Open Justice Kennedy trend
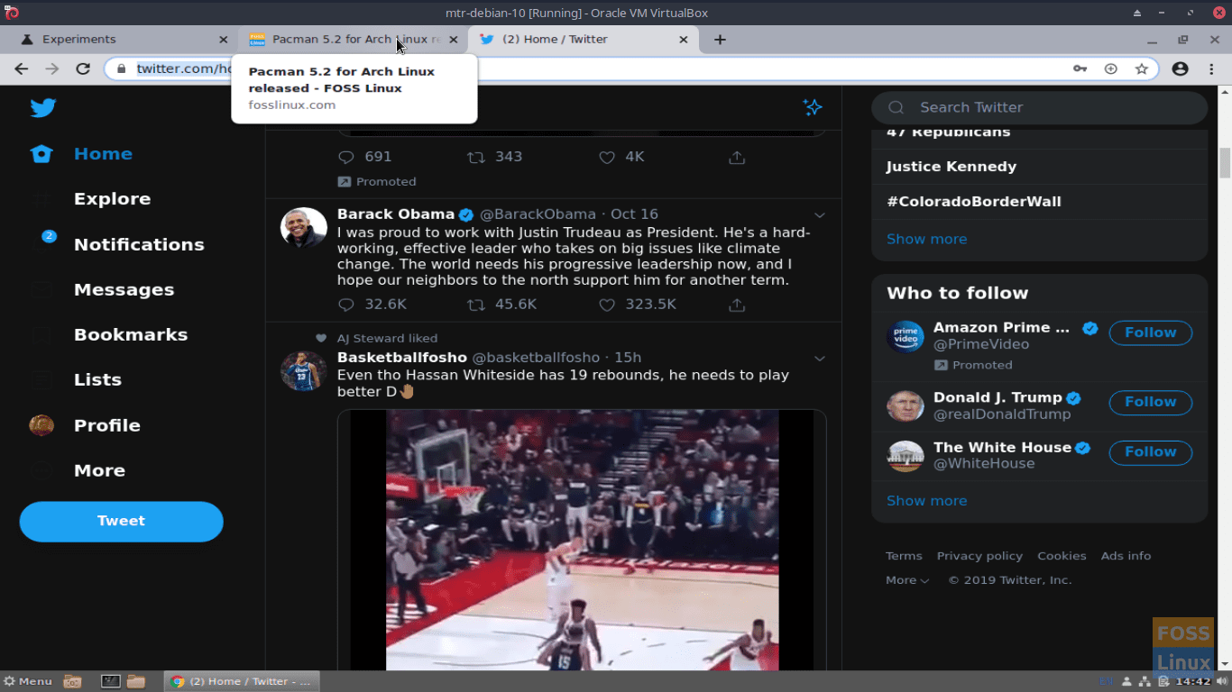 (951, 167)
